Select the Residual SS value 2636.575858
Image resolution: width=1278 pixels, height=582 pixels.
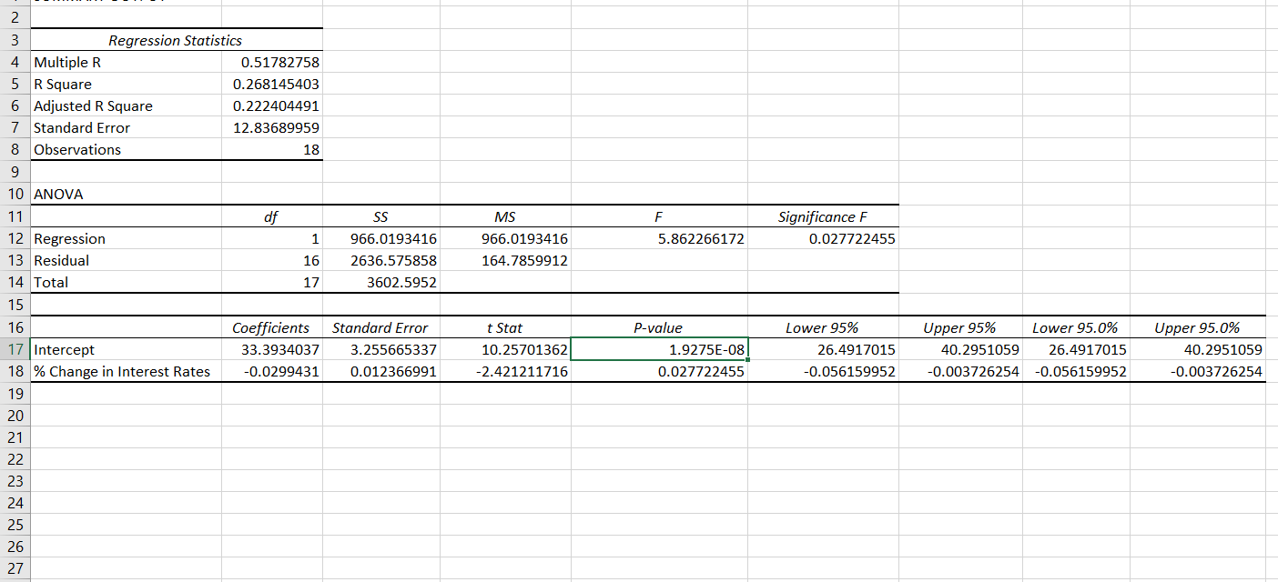pos(381,261)
